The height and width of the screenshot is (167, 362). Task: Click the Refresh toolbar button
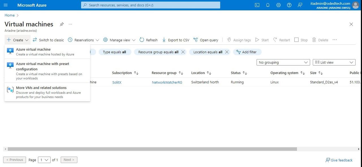pos(148,40)
